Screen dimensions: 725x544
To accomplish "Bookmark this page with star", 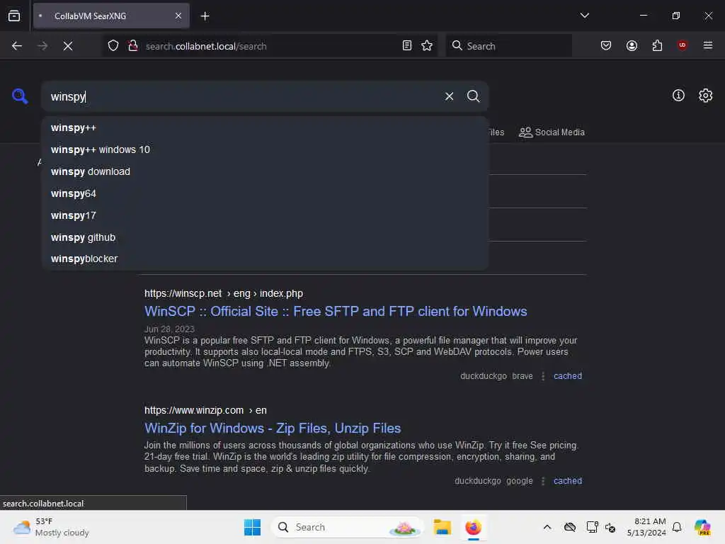I will 427,46.
